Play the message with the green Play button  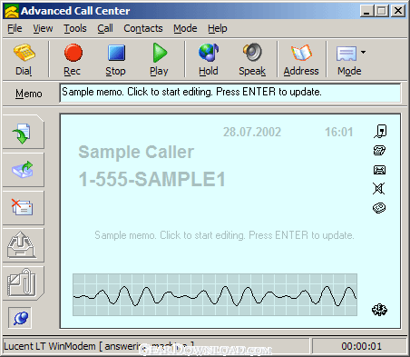(160, 53)
